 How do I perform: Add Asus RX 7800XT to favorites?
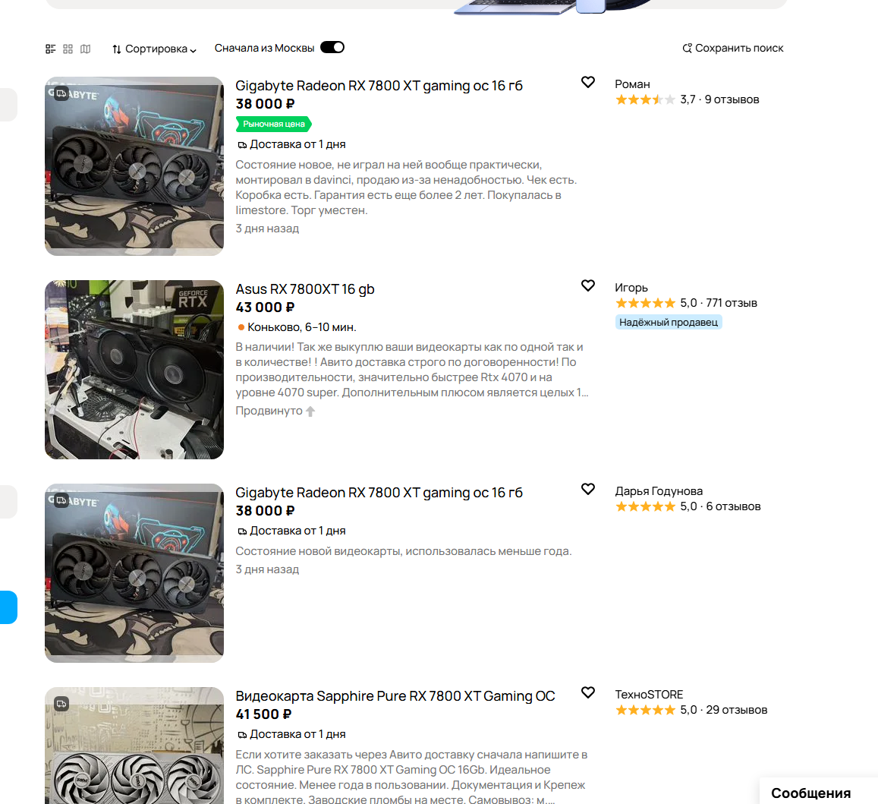(x=588, y=285)
